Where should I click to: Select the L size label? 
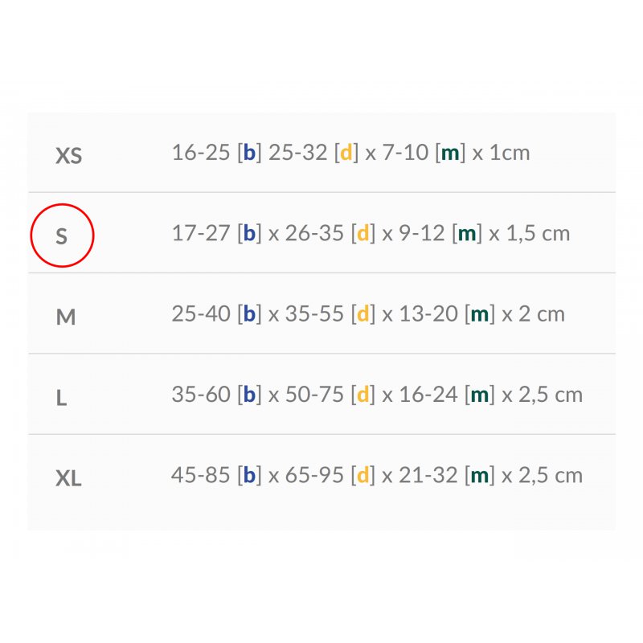tap(61, 397)
